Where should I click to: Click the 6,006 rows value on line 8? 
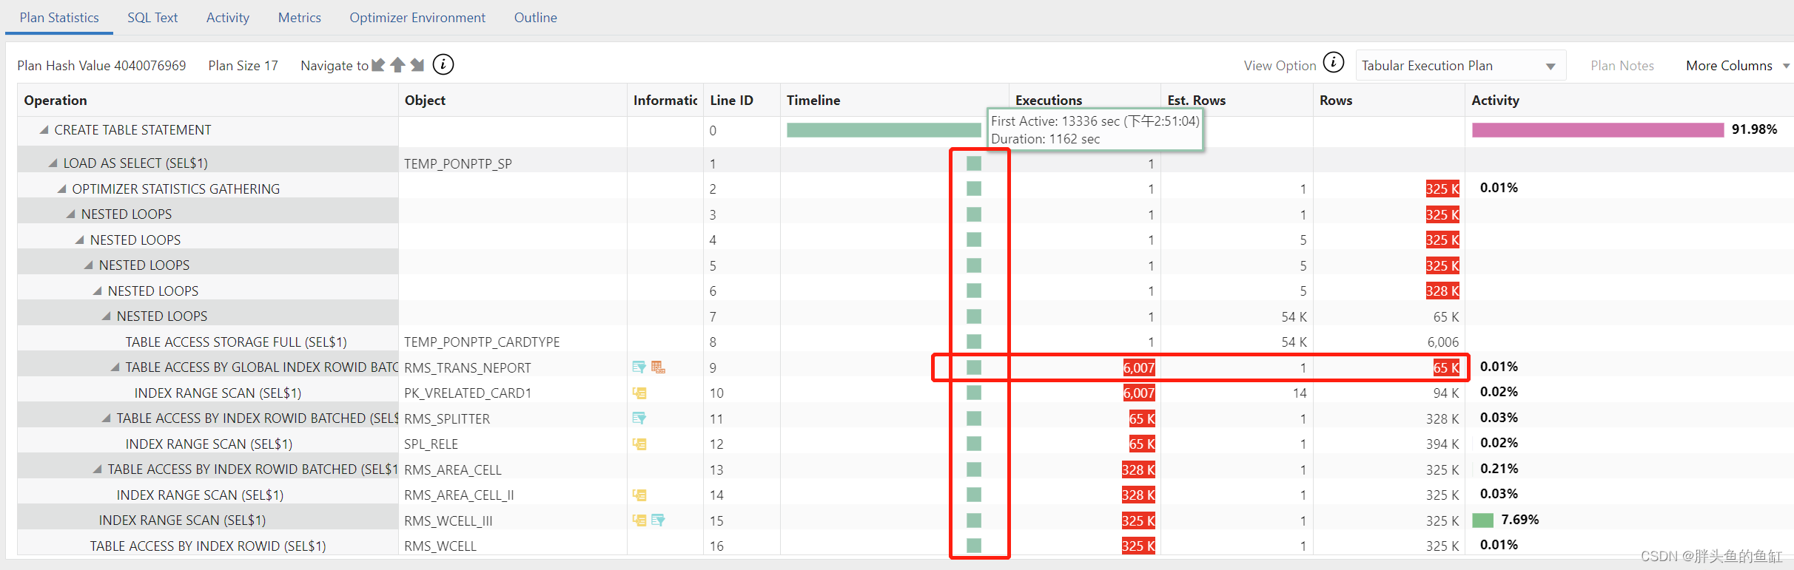[1443, 342]
